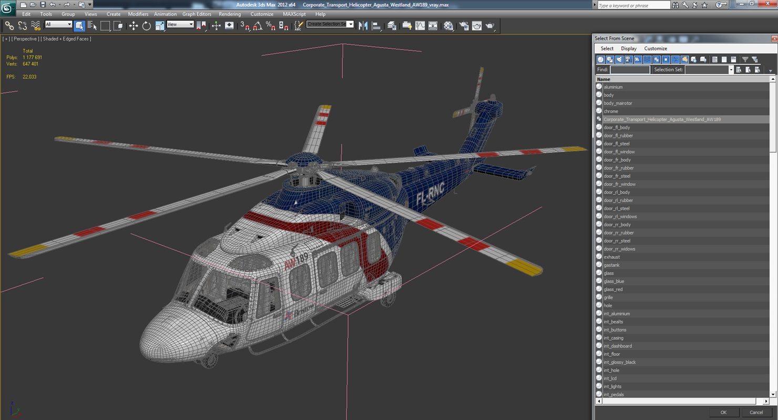Click Use Pivot Point Center icon
This screenshot has height=420, width=778.
pyautogui.click(x=201, y=25)
